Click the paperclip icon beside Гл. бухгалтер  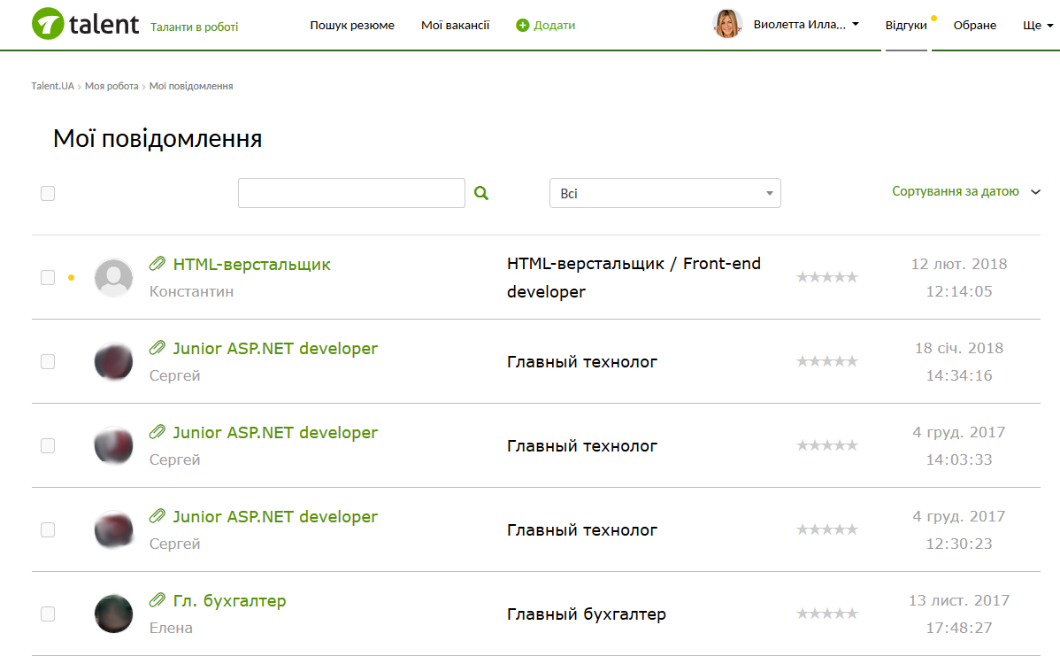point(157,600)
